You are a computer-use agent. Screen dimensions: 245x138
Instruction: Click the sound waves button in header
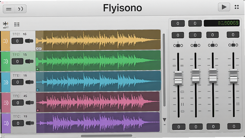[21, 9]
